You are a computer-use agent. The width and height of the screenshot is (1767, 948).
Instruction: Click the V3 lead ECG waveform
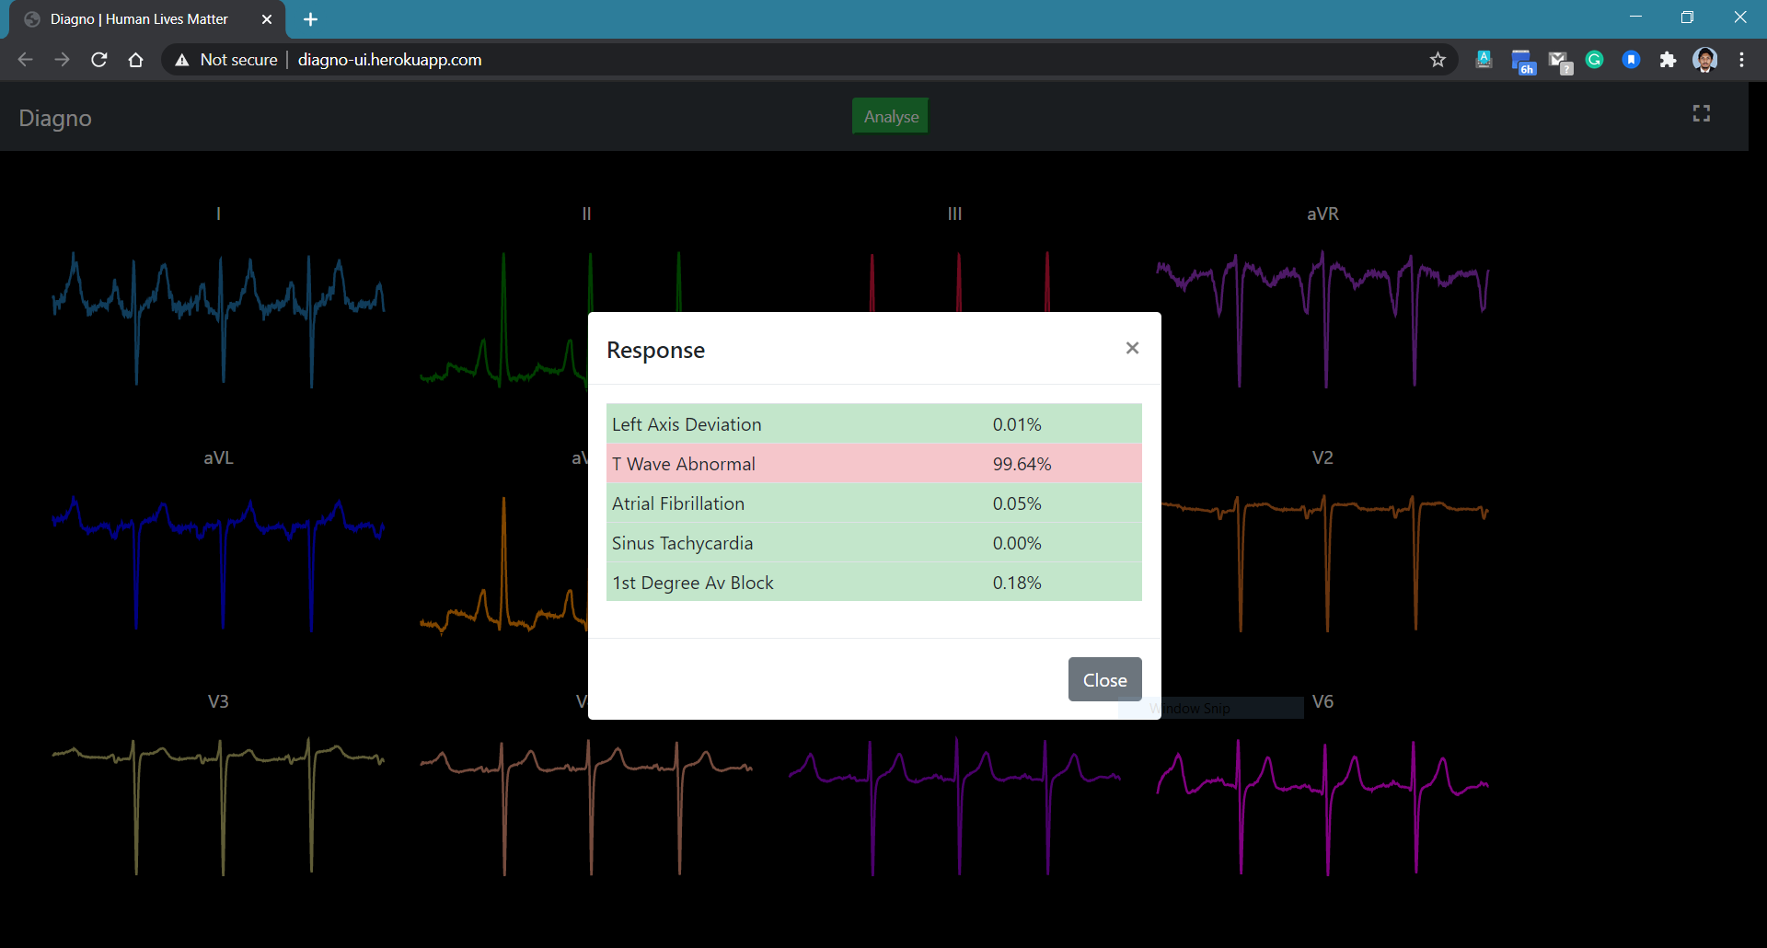[218, 805]
